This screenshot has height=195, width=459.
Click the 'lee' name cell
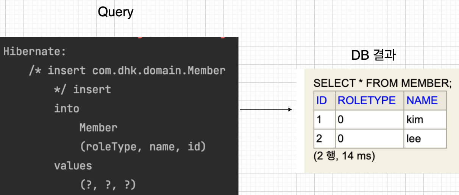(x=425, y=138)
